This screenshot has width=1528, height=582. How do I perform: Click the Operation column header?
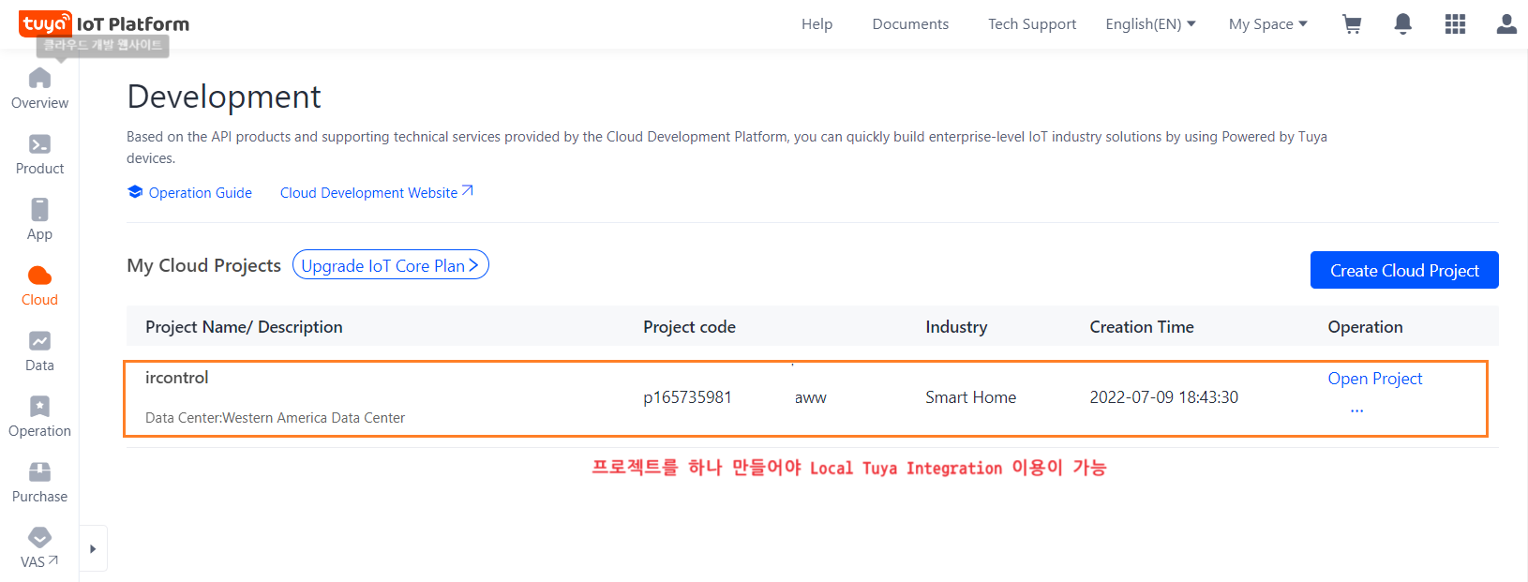(x=1365, y=327)
